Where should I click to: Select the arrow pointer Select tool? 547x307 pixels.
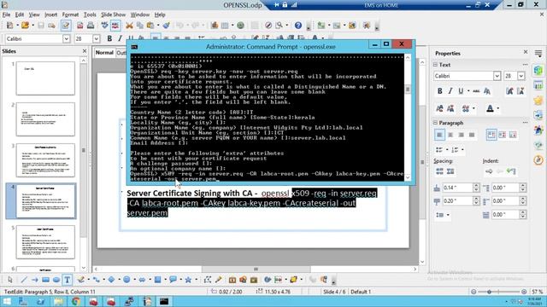tap(9, 280)
